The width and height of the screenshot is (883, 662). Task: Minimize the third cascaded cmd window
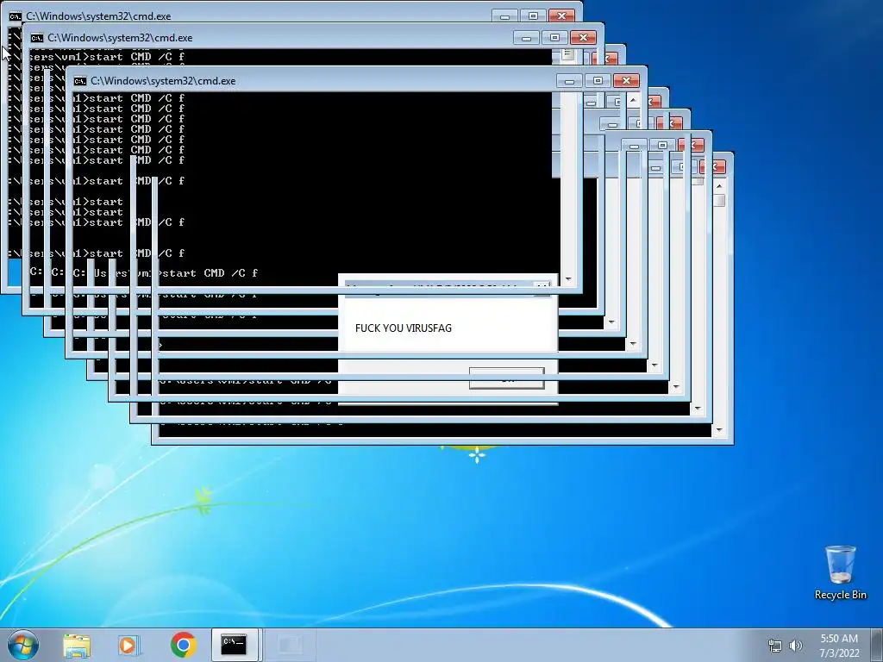[x=569, y=81]
